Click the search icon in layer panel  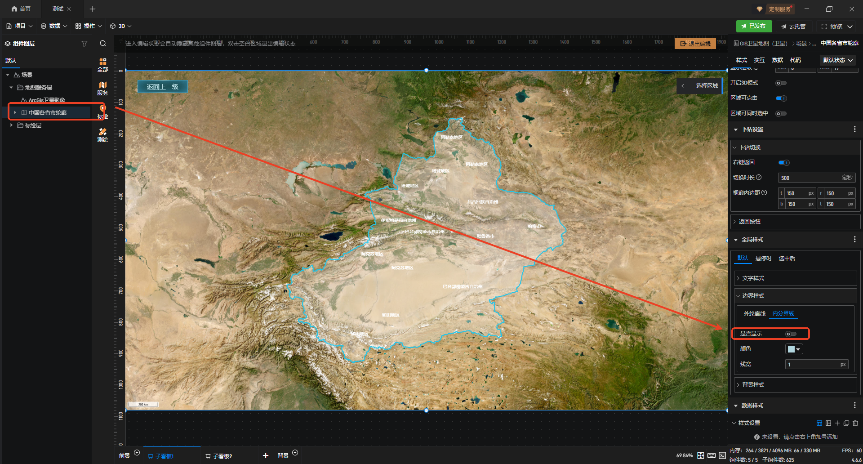pos(103,44)
